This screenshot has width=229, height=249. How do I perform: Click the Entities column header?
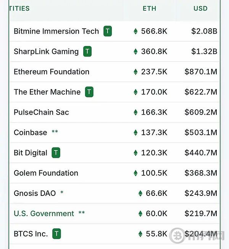19,8
